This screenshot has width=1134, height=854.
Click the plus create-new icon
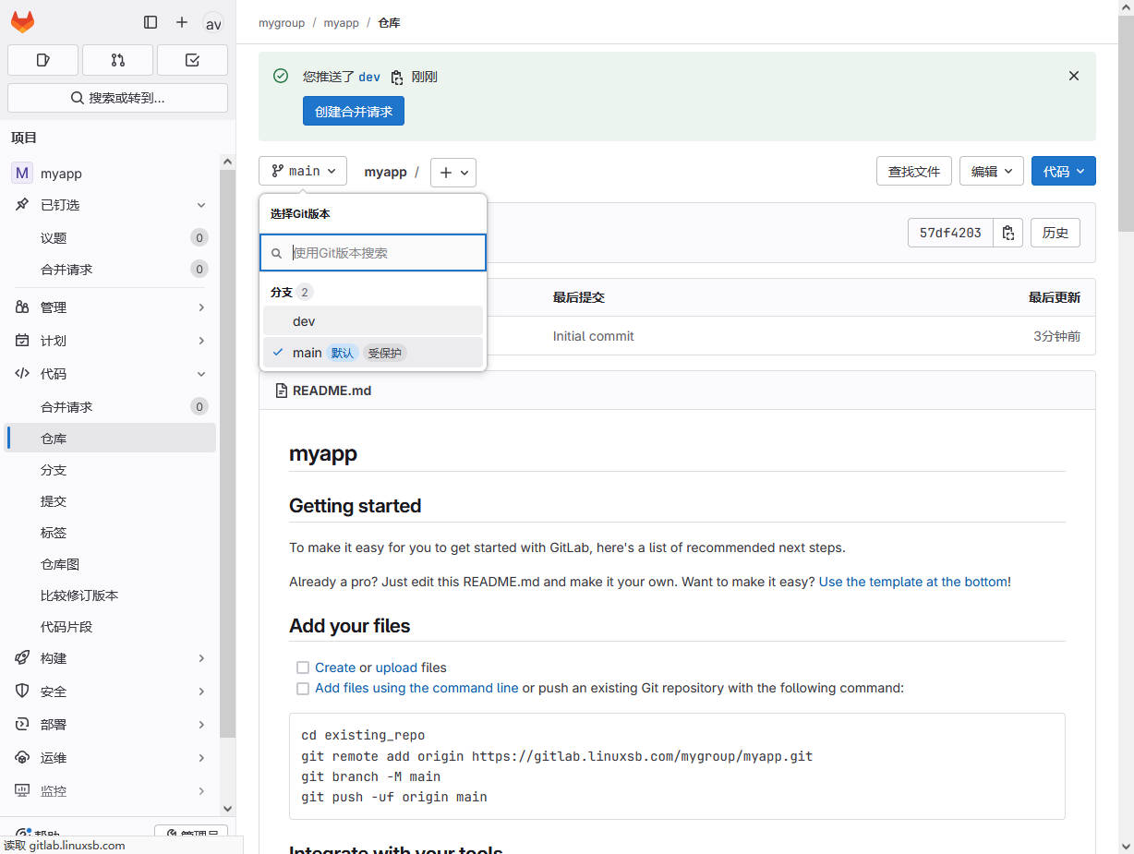tap(182, 22)
